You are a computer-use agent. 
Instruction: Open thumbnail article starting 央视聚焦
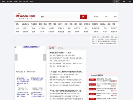37,94
